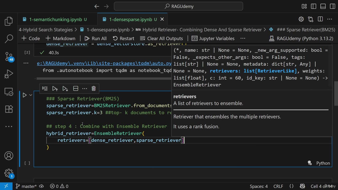Delete the current notebook cell
The image size is (338, 190).
click(93, 88)
